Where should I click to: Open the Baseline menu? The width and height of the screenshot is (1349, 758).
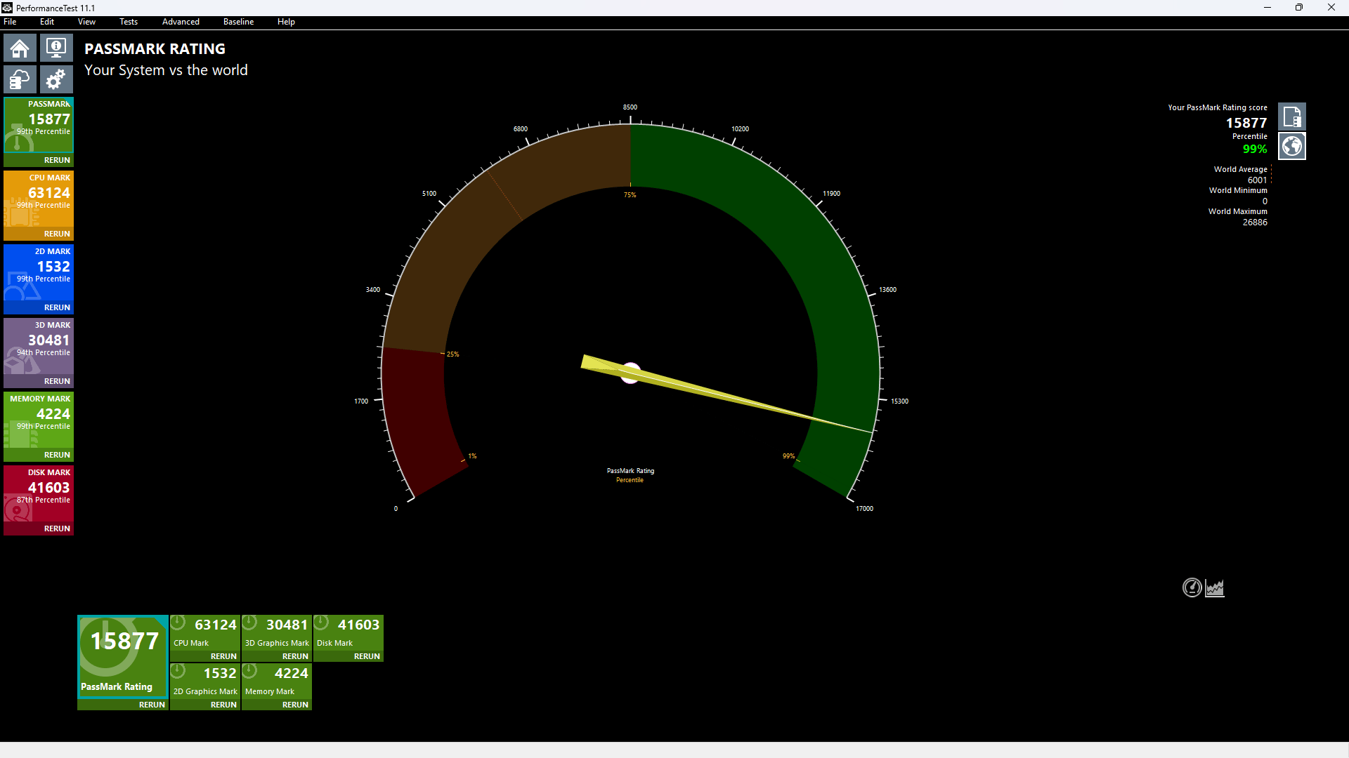238,22
